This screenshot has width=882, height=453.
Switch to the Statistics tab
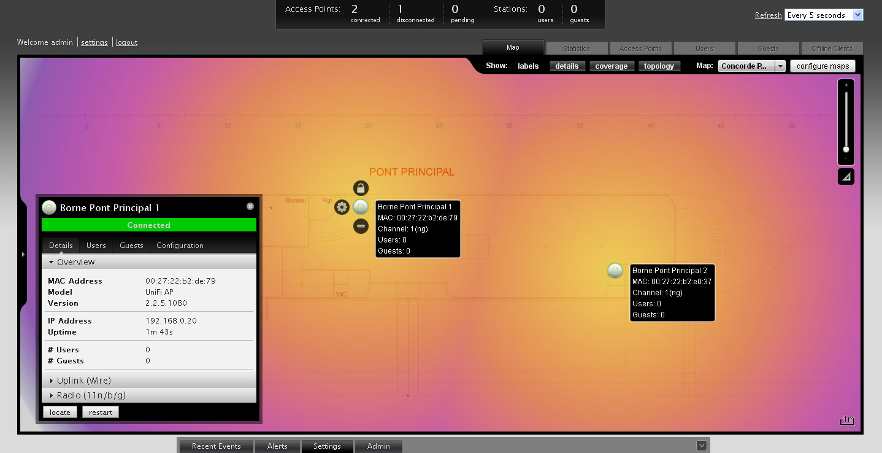point(577,48)
